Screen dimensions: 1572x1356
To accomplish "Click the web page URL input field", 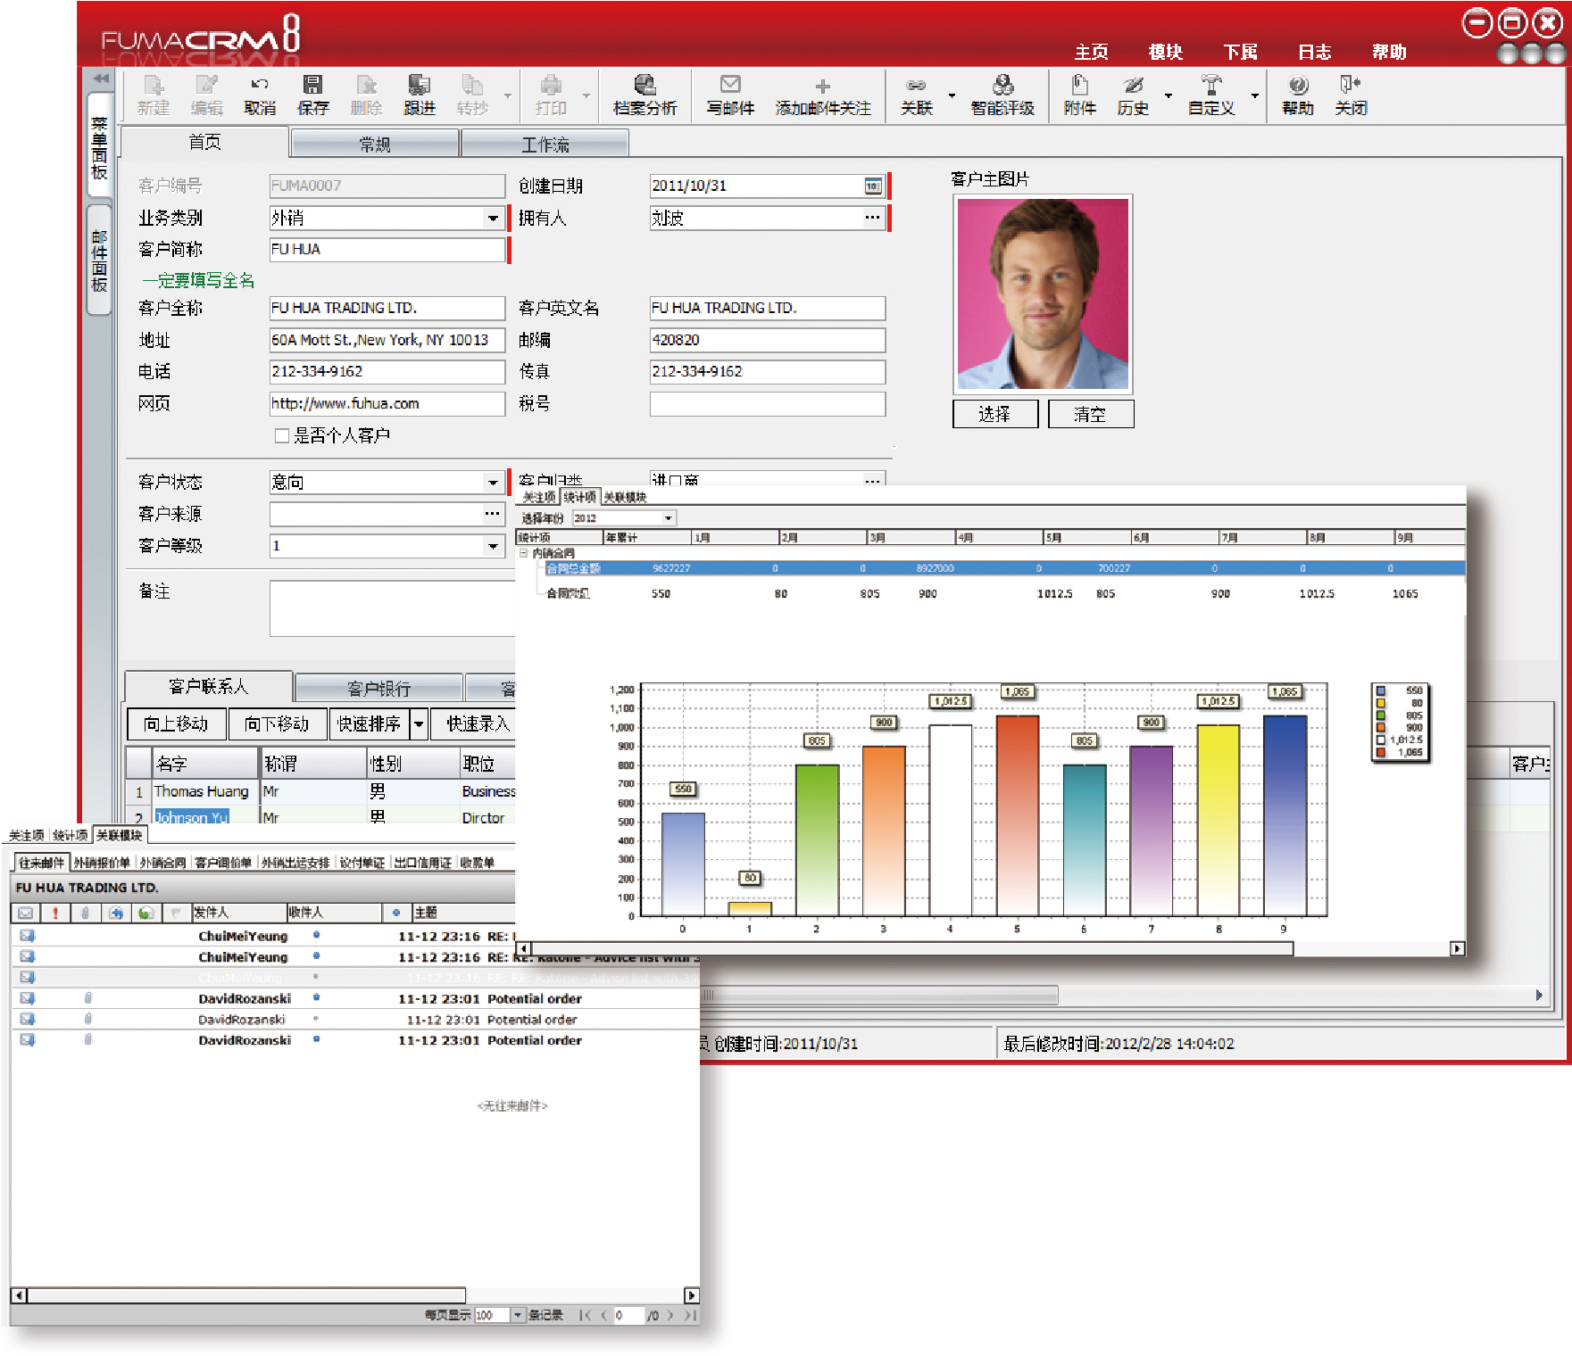I will pos(387,403).
